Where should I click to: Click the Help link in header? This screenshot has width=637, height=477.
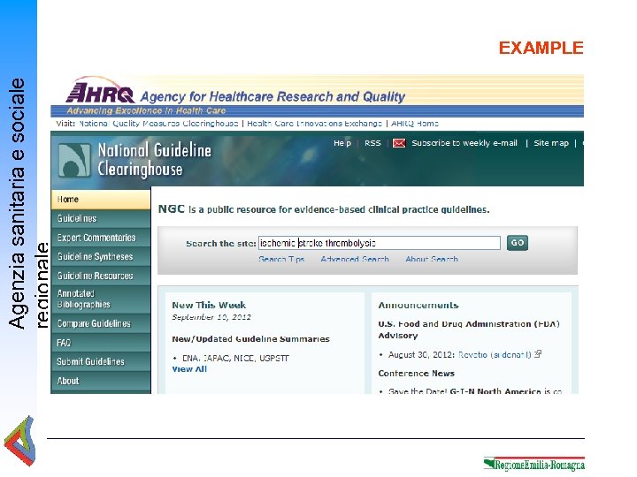[x=342, y=143]
